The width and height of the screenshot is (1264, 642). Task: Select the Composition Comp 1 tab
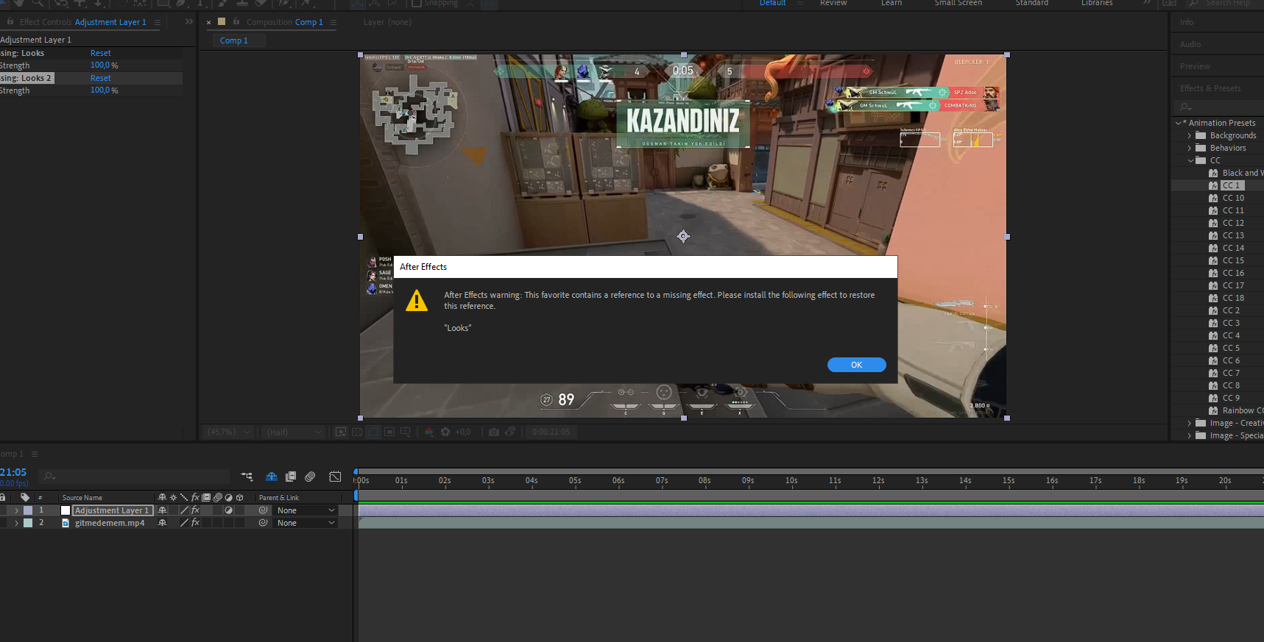coord(284,22)
